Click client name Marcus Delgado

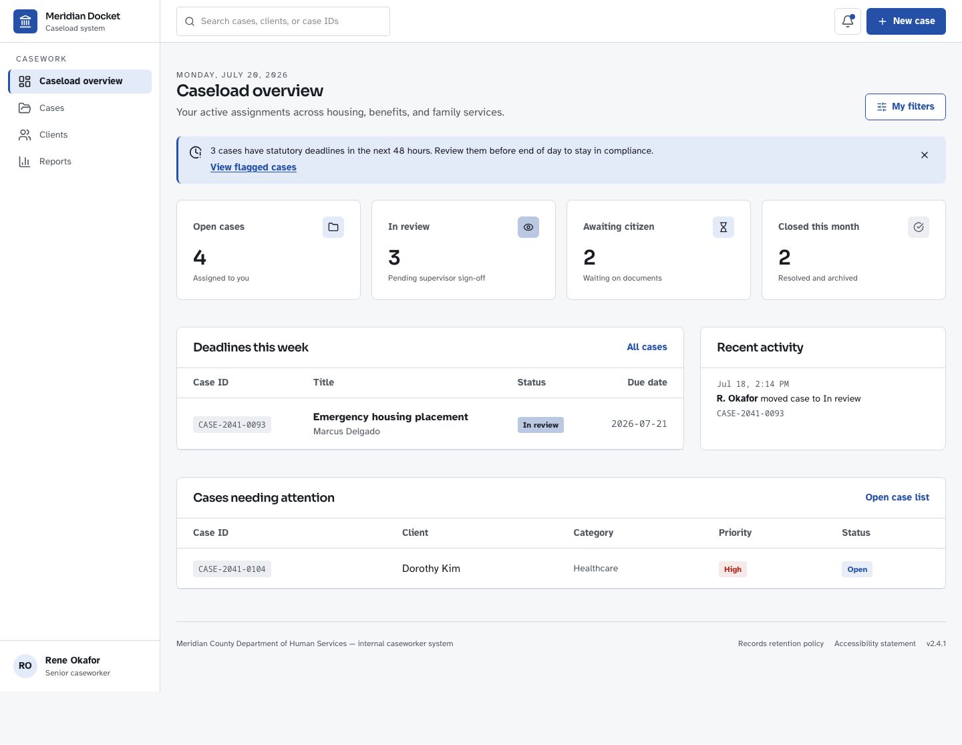346,432
